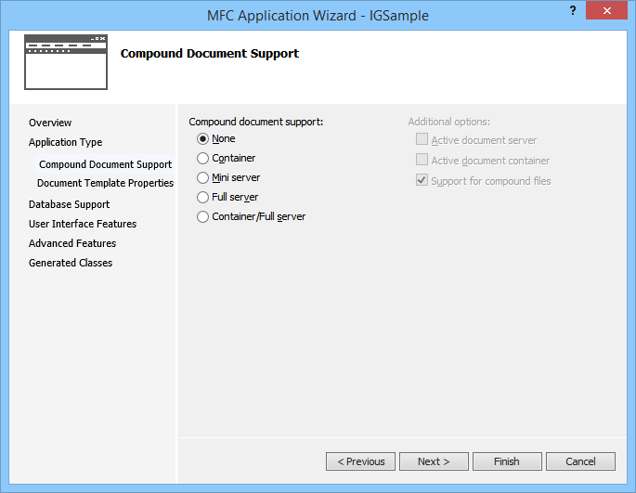Click the wizard window icon in header
The image size is (636, 493).
click(x=66, y=62)
